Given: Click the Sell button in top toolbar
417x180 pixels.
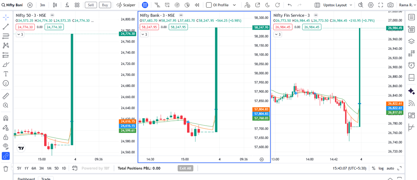Looking at the screenshot, I should 91,5.
